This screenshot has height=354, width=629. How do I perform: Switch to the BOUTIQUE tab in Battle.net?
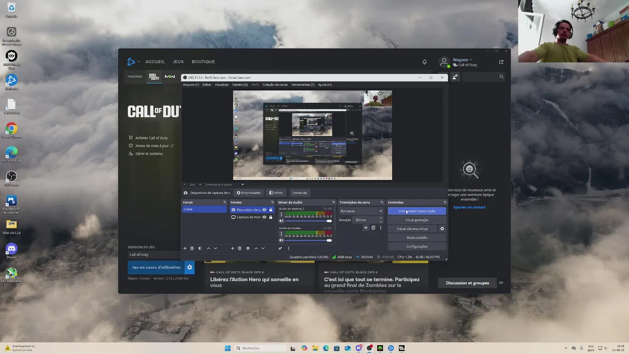(x=203, y=61)
